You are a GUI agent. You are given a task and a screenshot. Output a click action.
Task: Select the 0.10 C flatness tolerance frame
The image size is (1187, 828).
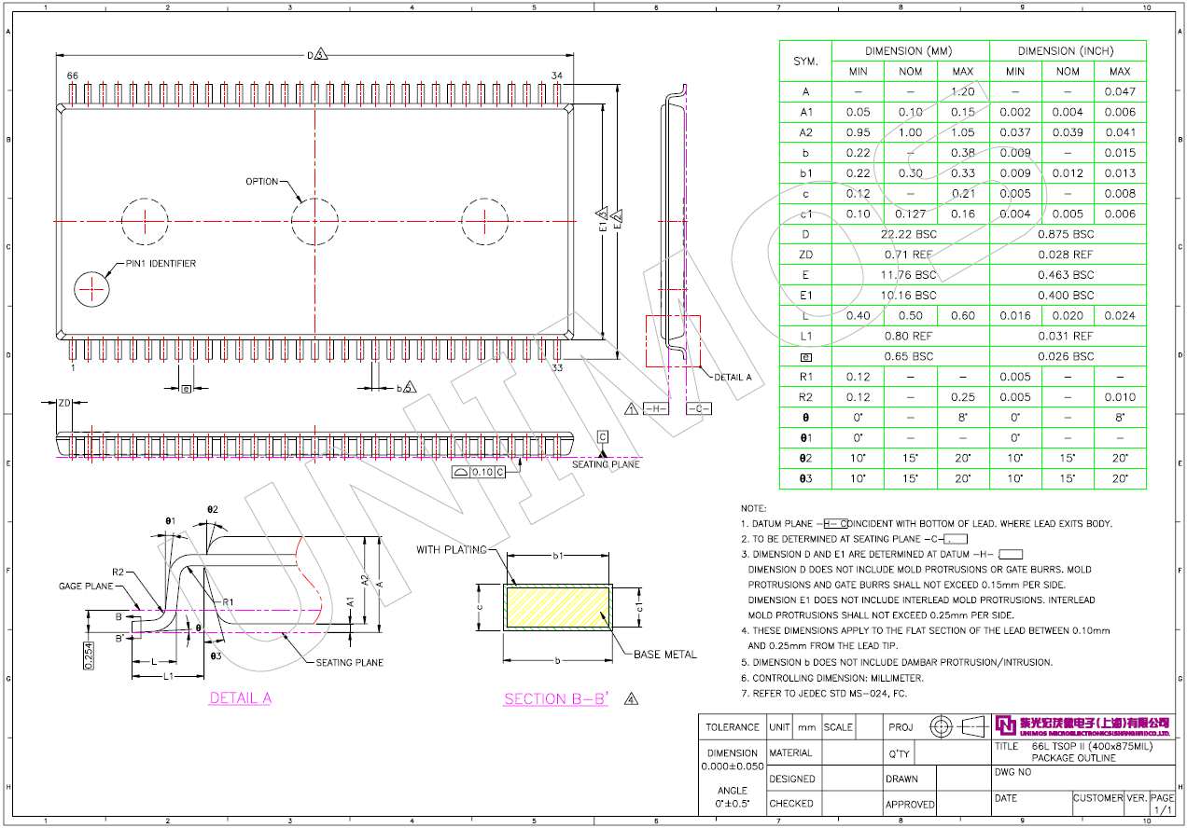coord(480,472)
